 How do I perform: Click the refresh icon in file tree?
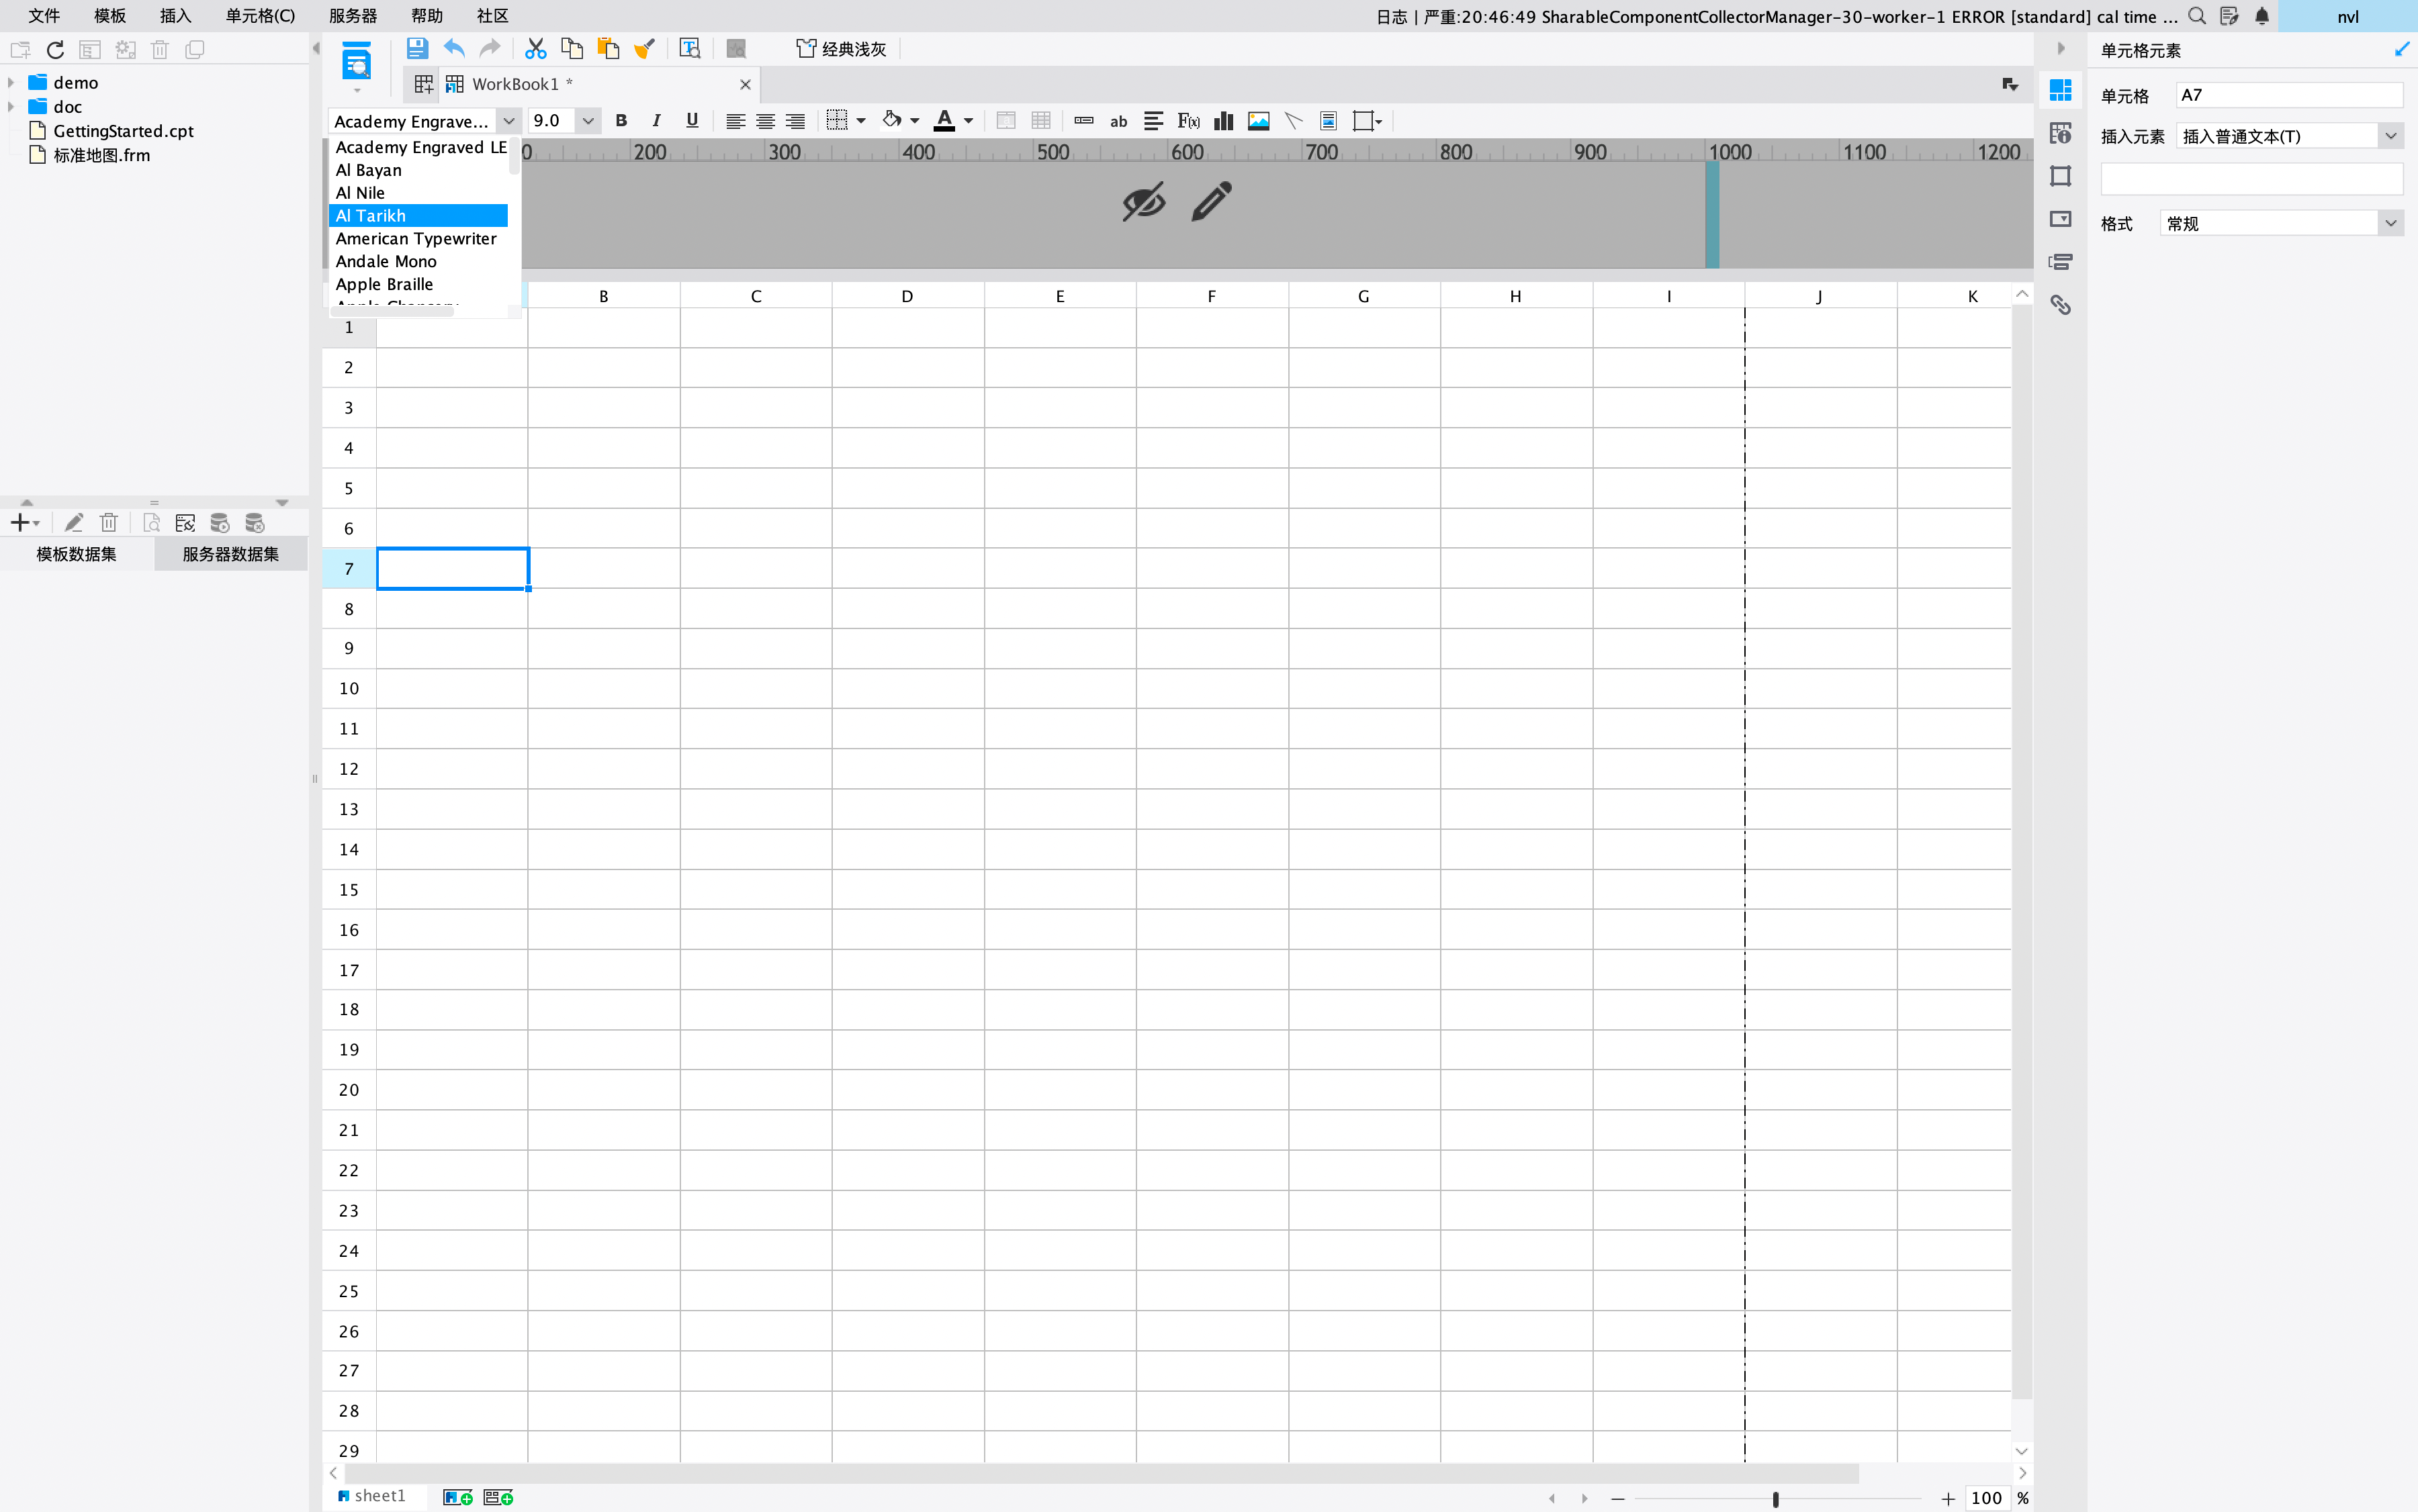coord(55,49)
